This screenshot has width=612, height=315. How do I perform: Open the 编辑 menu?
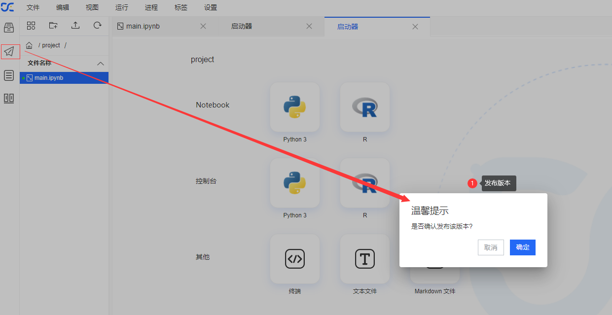click(63, 7)
